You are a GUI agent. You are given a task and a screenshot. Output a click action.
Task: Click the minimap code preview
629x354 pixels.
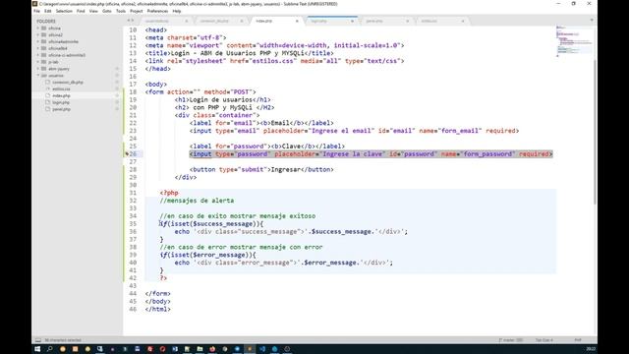pyautogui.click(x=574, y=41)
